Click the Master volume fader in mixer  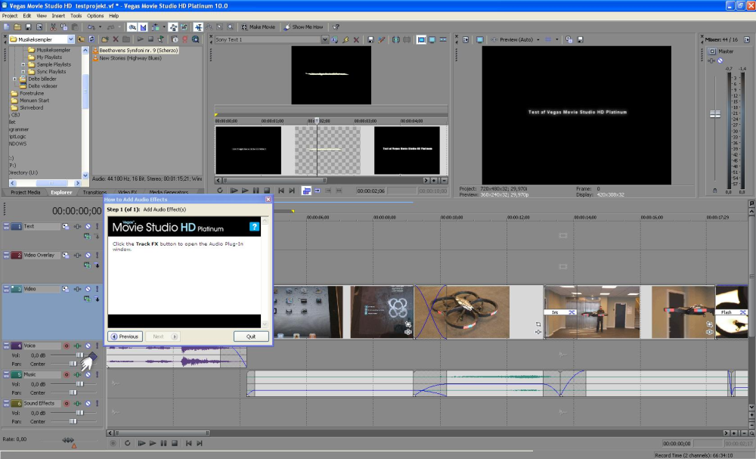pos(714,113)
